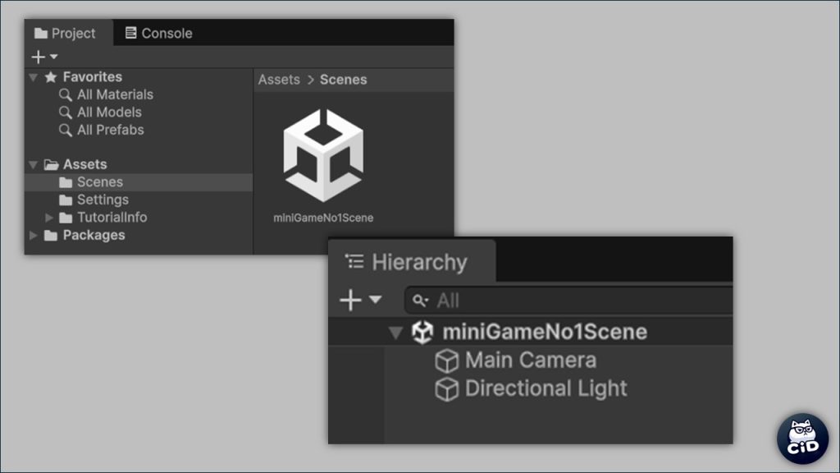Switch to the Console tab

click(x=158, y=34)
